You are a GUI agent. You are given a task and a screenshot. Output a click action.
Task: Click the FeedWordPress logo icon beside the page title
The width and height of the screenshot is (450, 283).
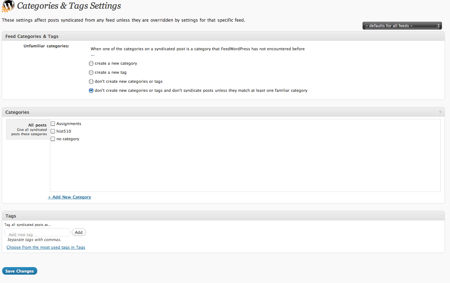point(8,6)
